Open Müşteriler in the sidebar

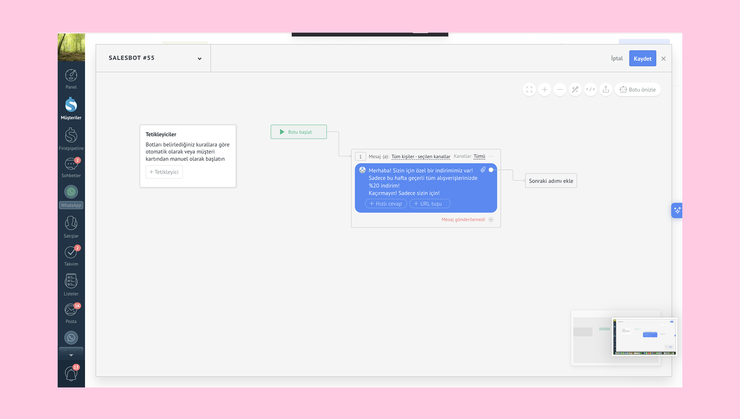coord(71,109)
